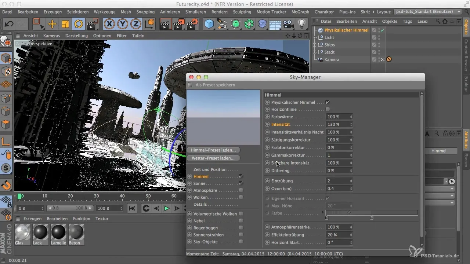The width and height of the screenshot is (470, 264).
Task: Expand the Licht object group
Action: [314, 38]
